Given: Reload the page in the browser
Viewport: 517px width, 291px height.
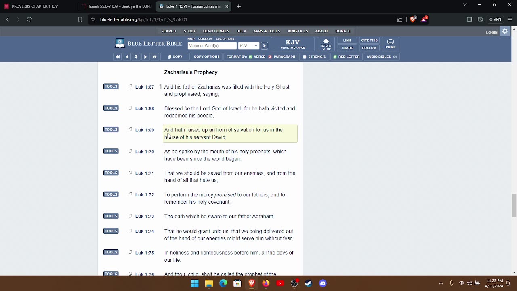Looking at the screenshot, I should pos(29,19).
